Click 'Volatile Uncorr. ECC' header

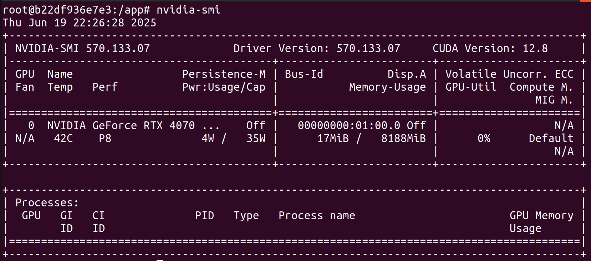509,74
